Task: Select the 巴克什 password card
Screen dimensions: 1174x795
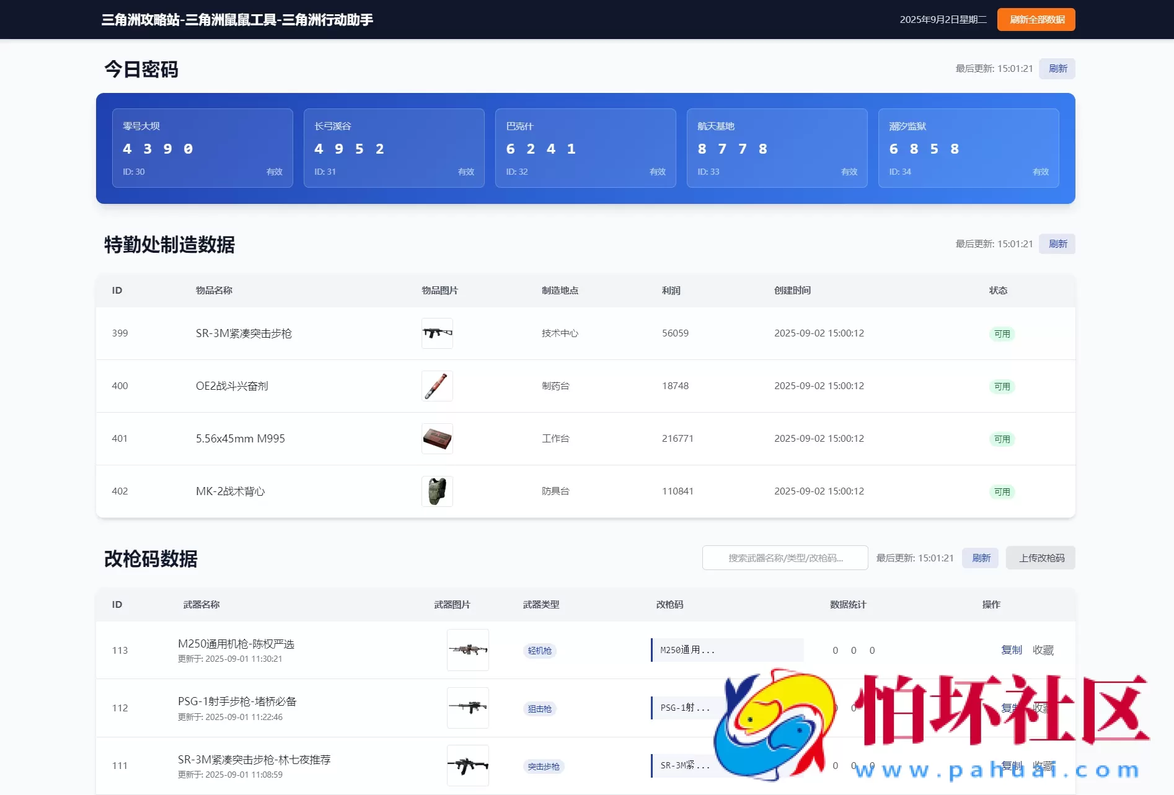Action: (585, 147)
